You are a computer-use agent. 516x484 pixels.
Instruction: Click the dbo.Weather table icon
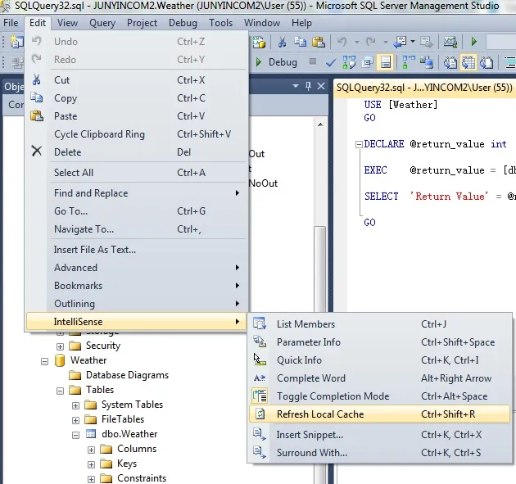91,434
